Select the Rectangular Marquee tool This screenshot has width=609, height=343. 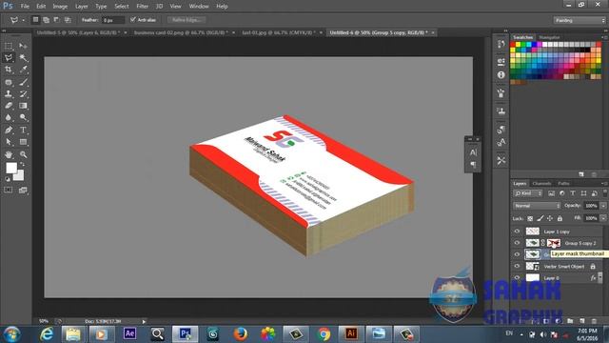coord(9,46)
